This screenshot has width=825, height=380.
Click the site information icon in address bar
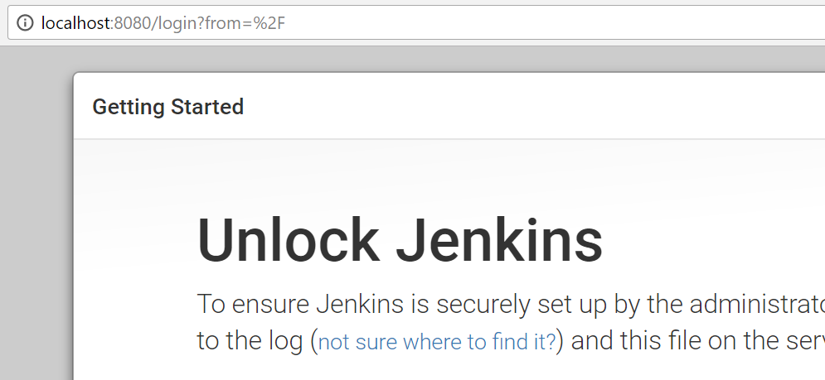25,22
